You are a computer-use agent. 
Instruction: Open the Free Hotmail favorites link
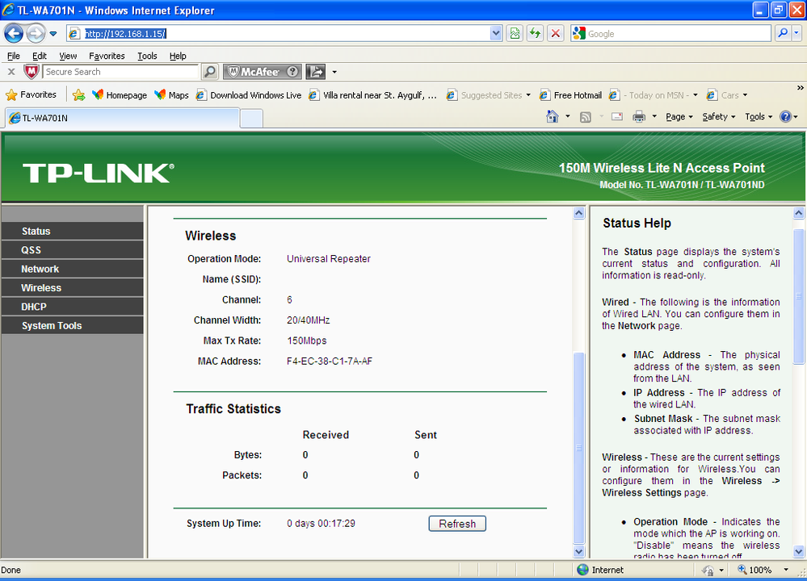(x=570, y=95)
